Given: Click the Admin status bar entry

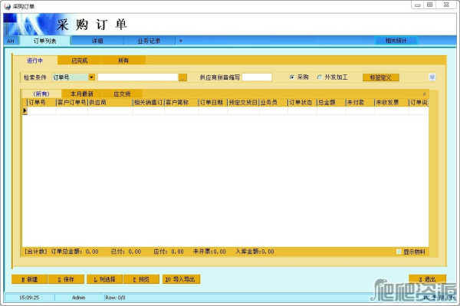Looking at the screenshot, I should (79, 298).
